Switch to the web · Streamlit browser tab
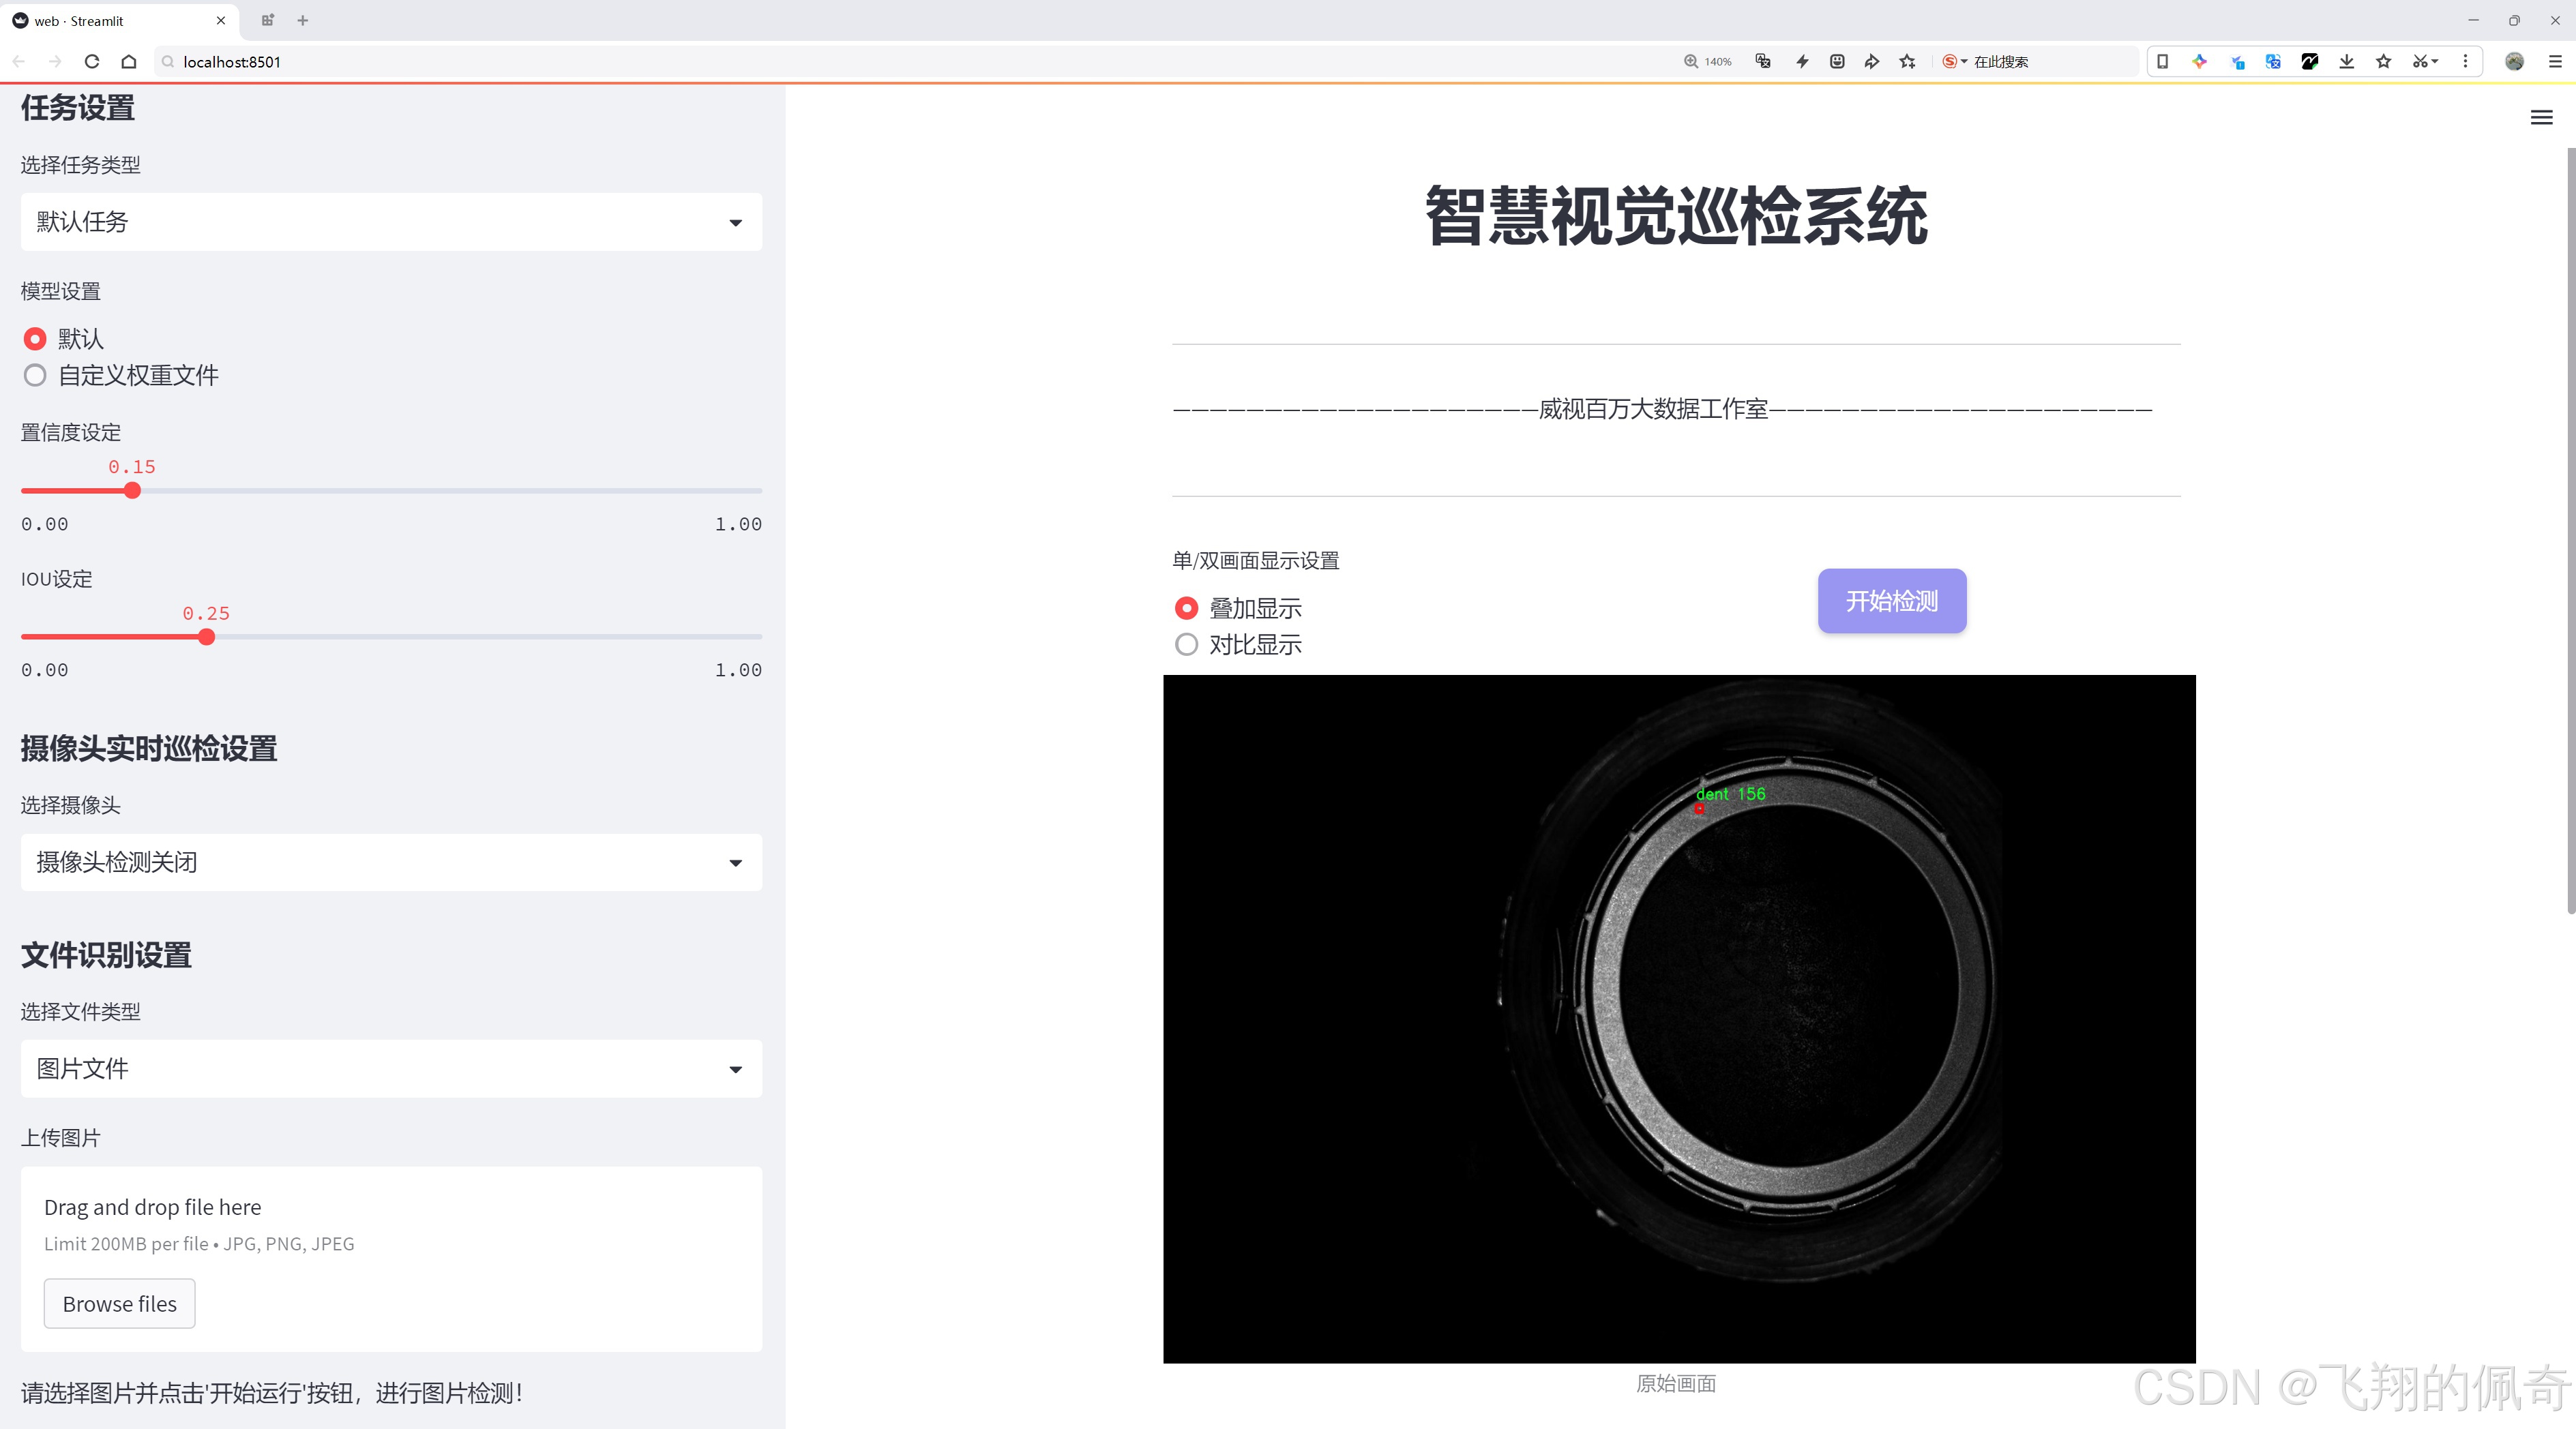 click(x=110, y=20)
